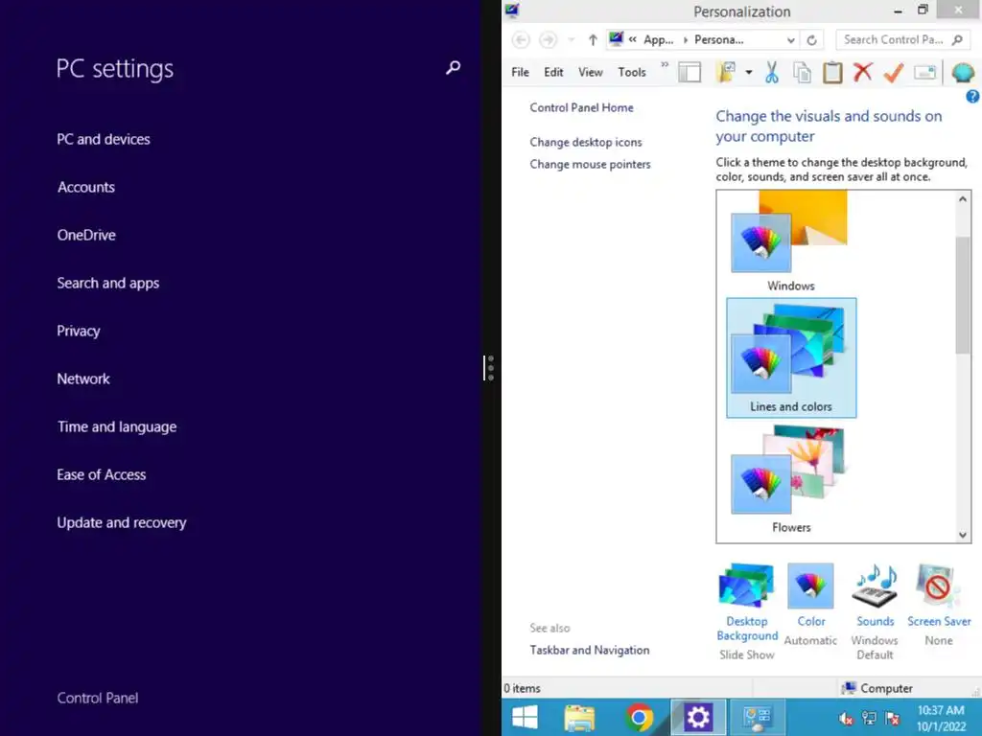
Task: Click the muted volume tray icon
Action: [846, 719]
